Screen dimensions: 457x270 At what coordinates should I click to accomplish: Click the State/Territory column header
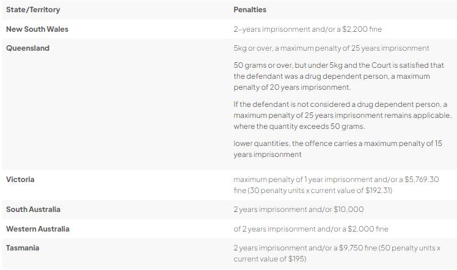[33, 10]
